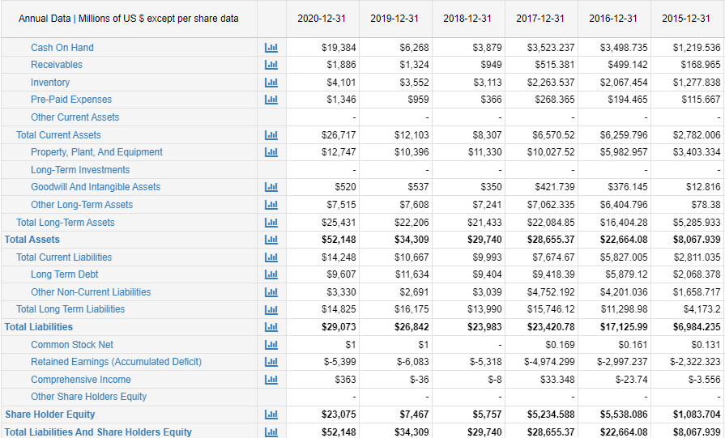Click the $23,075 Share Holder Equity cell
This screenshot has height=438, width=725.
322,415
